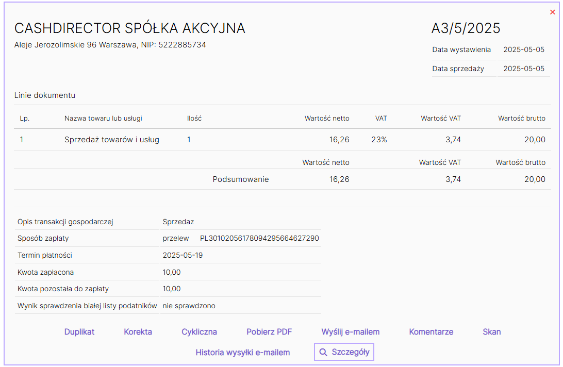Click the payment method value przelew
The width and height of the screenshot is (563, 367).
coord(176,239)
